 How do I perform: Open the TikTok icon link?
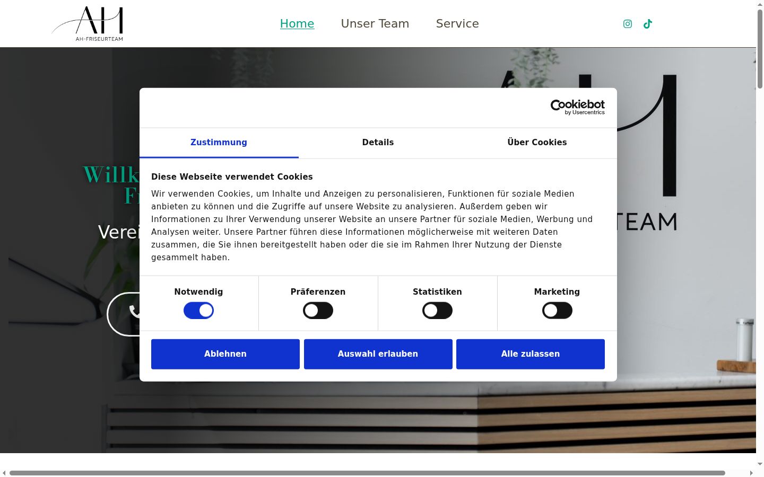pos(648,24)
